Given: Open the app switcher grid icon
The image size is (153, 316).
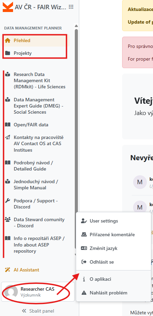Looking at the screenshot, I should pyautogui.click(x=71, y=7).
